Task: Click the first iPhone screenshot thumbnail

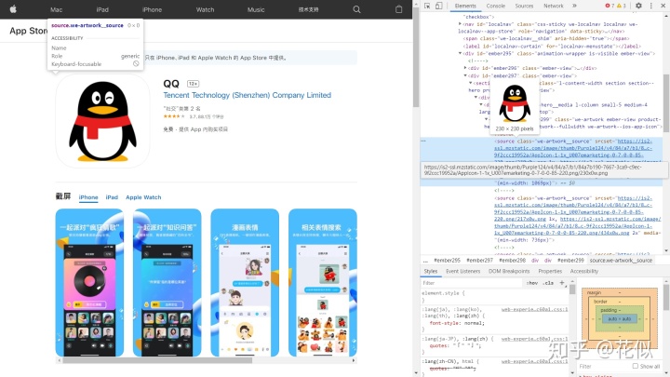Action: 89,283
